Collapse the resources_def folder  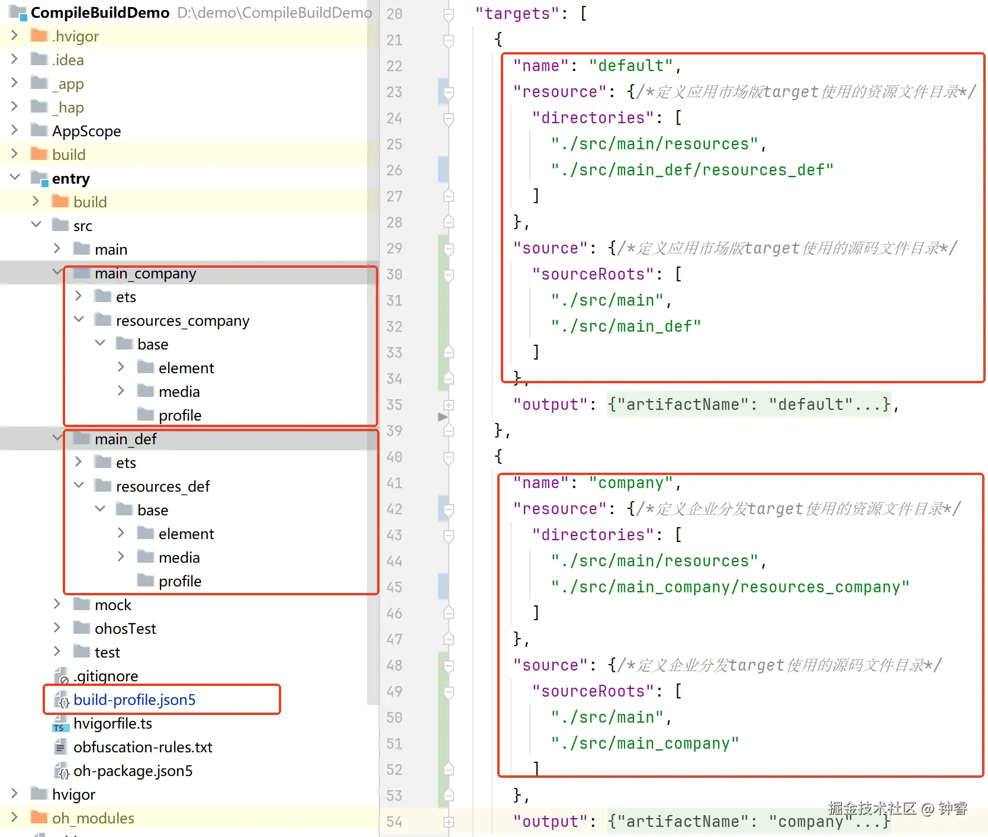79,485
